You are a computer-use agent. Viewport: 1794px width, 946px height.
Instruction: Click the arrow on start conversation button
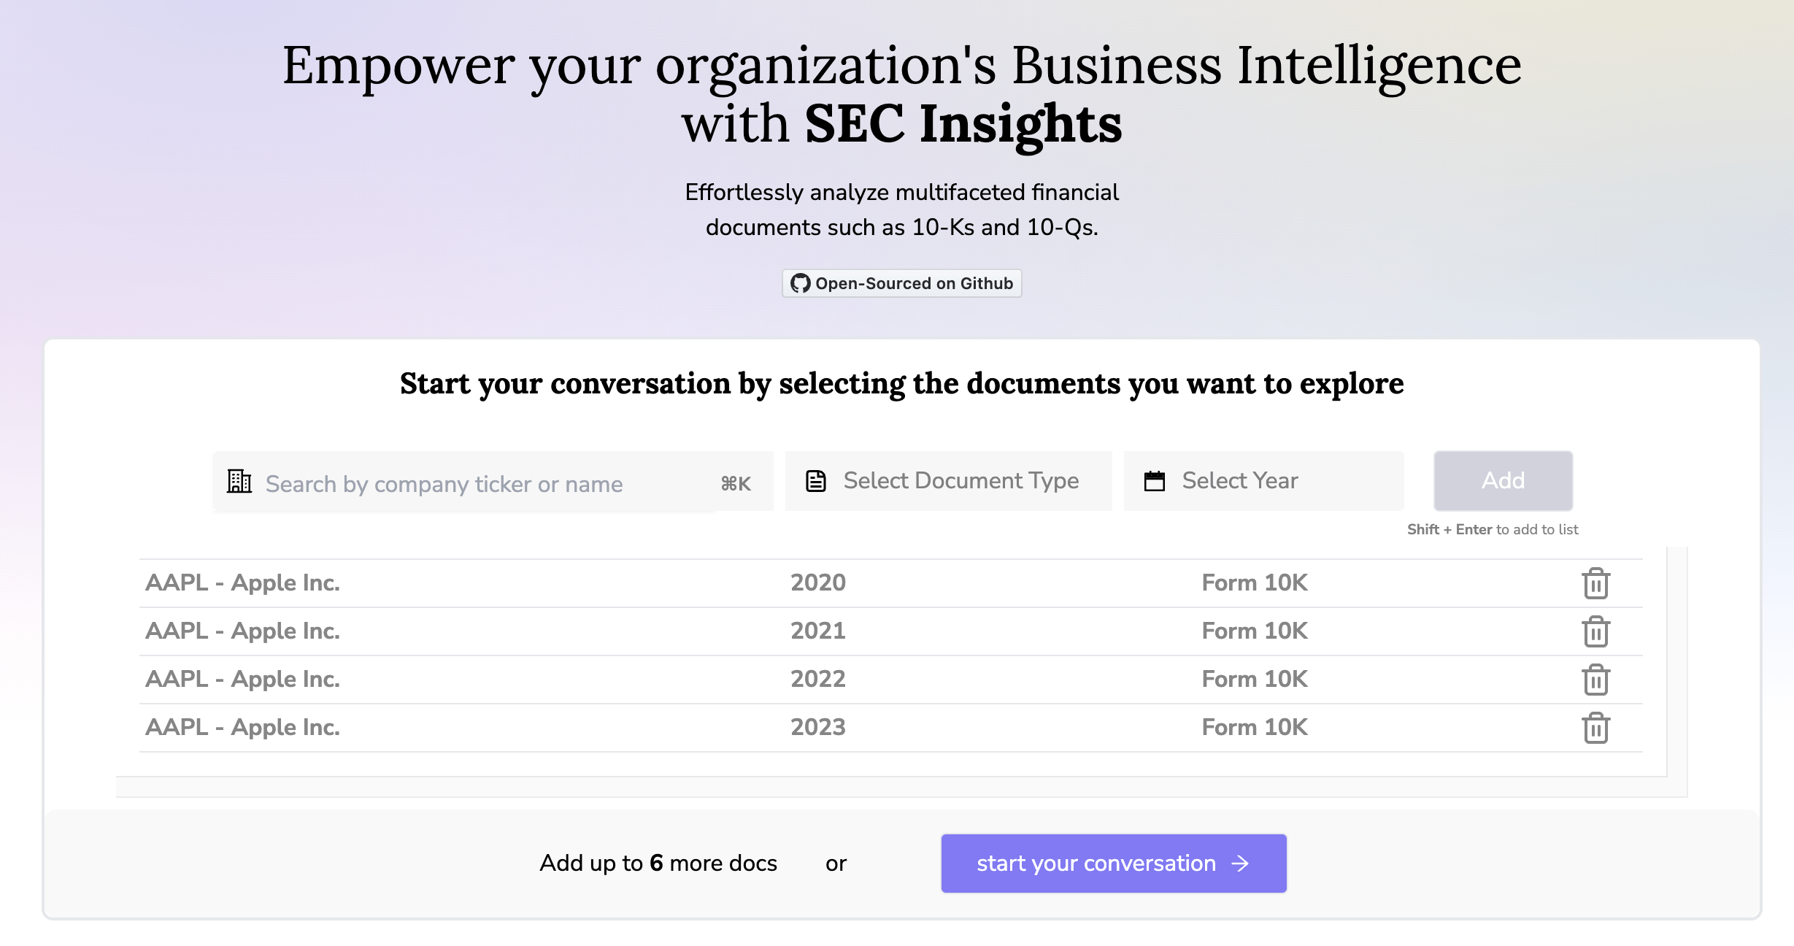coord(1240,864)
